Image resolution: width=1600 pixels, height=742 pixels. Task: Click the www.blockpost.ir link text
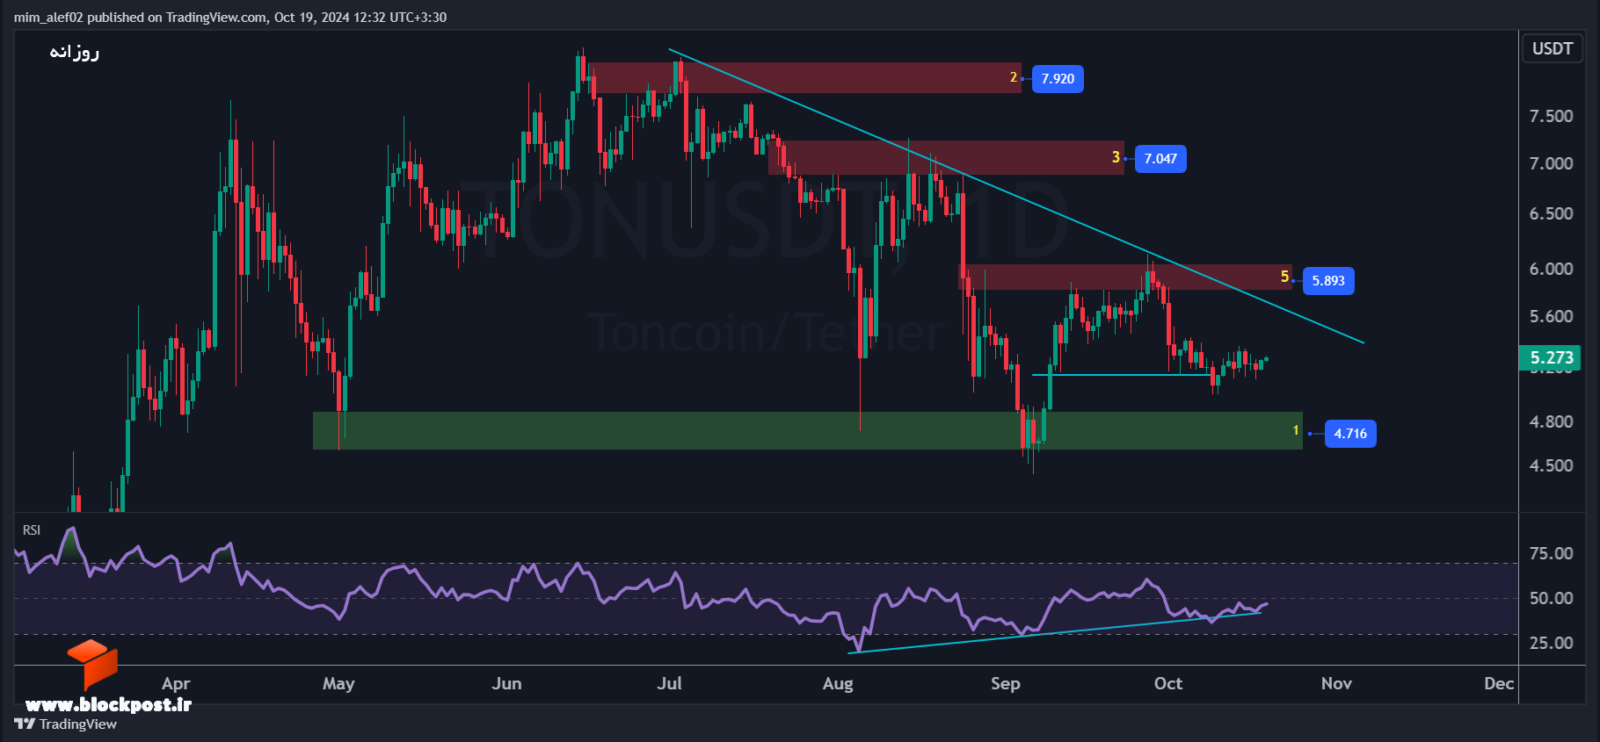point(107,704)
